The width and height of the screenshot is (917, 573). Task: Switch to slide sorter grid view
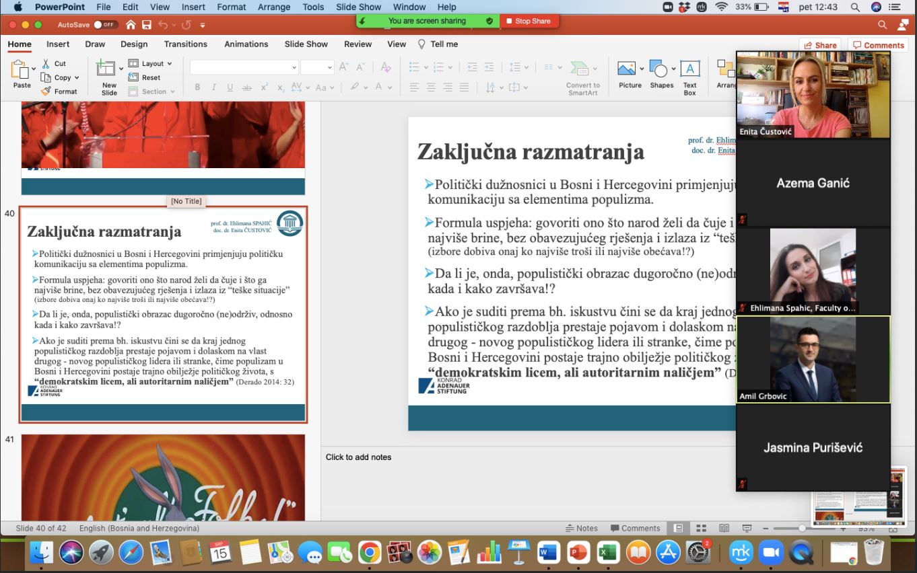(701, 529)
